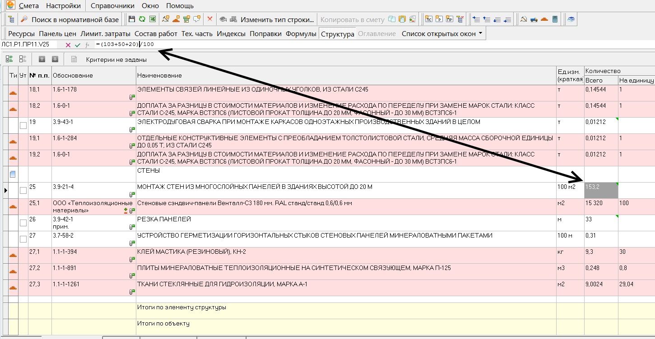
Task: Click the Р section icon
Action: click(439, 19)
